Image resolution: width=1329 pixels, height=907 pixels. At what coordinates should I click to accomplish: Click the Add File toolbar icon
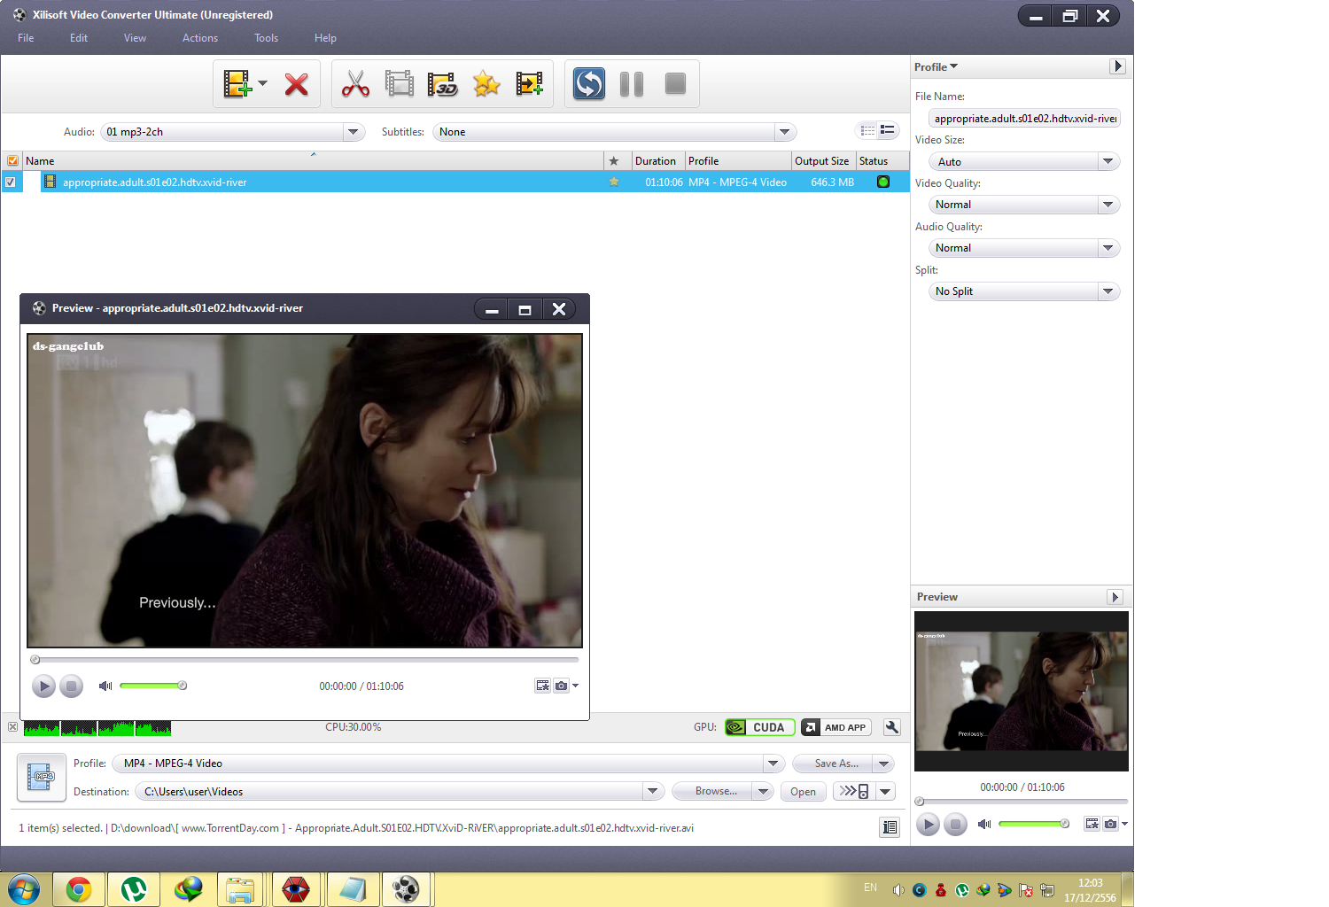237,84
